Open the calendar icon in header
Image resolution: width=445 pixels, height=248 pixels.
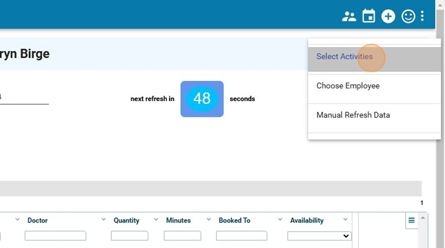[368, 16]
